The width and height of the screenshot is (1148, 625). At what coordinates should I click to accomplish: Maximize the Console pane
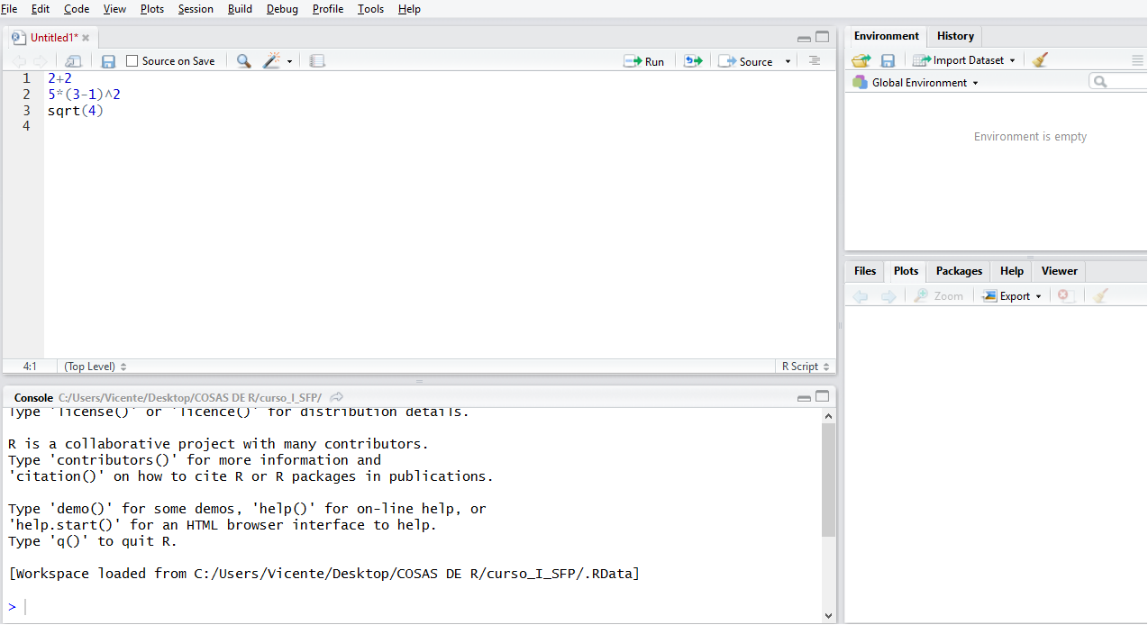822,396
